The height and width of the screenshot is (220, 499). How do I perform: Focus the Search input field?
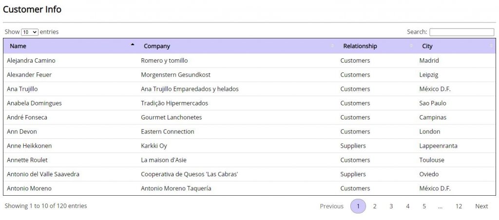pyautogui.click(x=462, y=32)
